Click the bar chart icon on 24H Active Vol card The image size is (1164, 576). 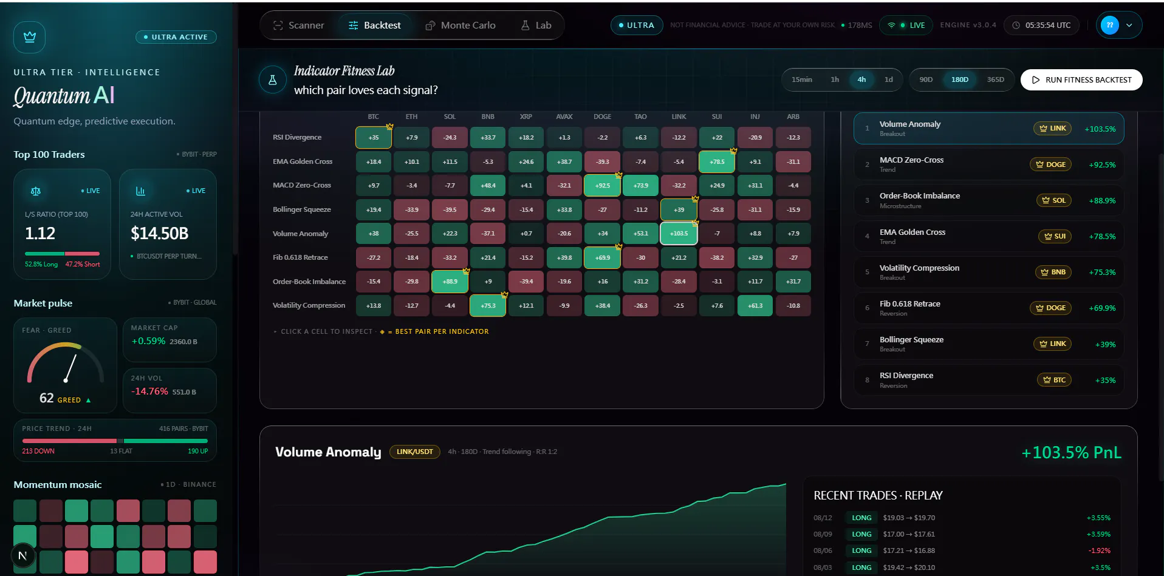point(140,191)
